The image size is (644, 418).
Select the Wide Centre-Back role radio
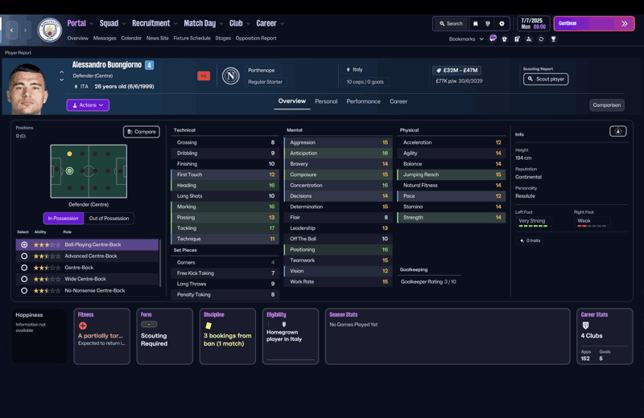click(x=24, y=279)
